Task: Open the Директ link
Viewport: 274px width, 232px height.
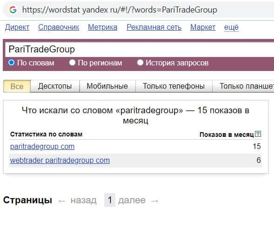Action: tap(17, 27)
